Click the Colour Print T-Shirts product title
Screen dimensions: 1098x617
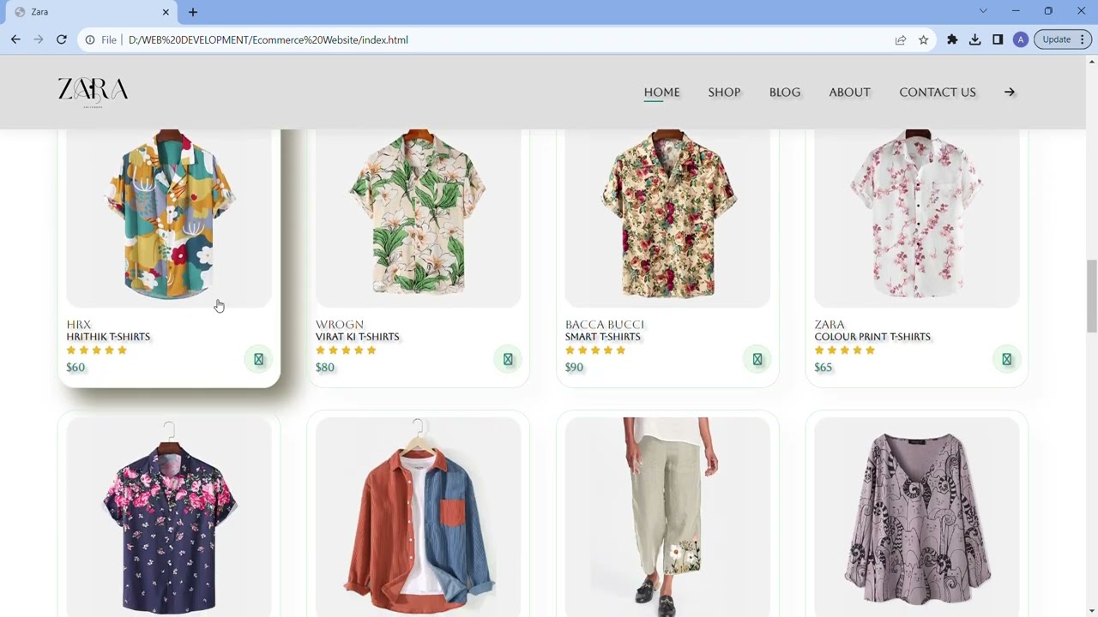872,337
